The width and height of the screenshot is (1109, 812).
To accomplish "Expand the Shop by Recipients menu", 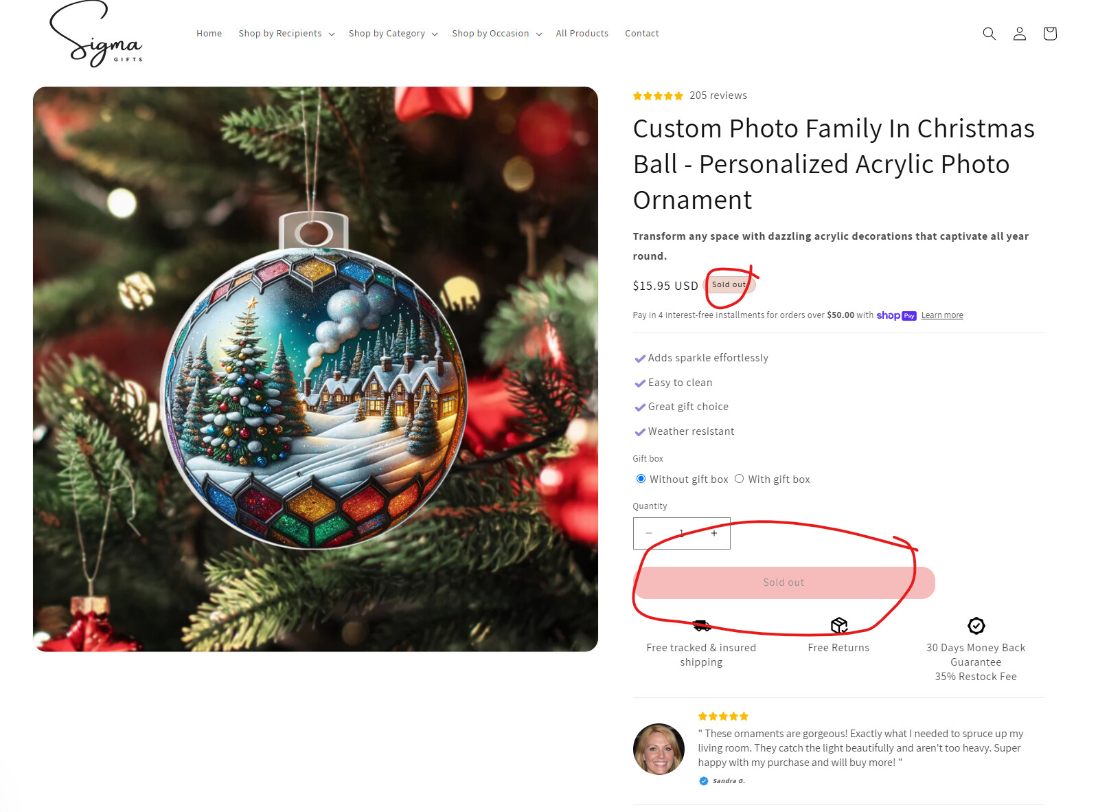I will click(x=286, y=34).
